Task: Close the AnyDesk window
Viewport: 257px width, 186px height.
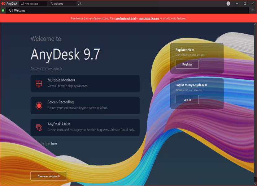Action: point(253,3)
